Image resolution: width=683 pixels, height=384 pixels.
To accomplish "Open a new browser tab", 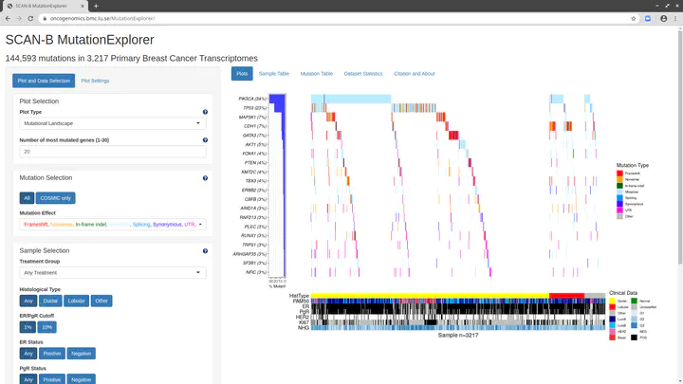I will coord(96,6).
